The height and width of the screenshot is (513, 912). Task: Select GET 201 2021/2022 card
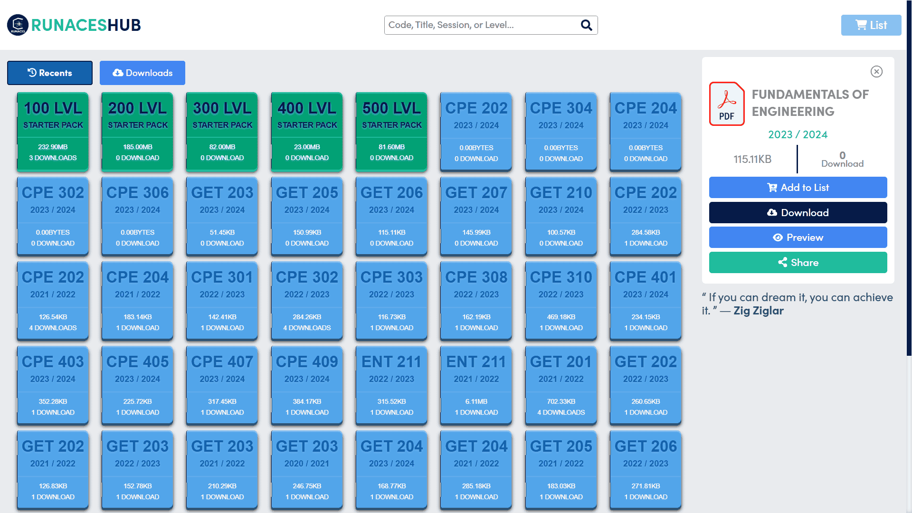click(561, 385)
